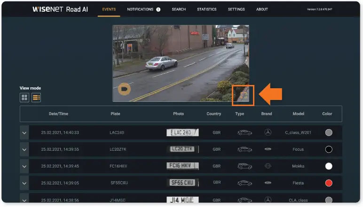Screen dimensions: 363x207
Task: Select the date 25.02.2021, 14:39:05
Action: [60, 183]
